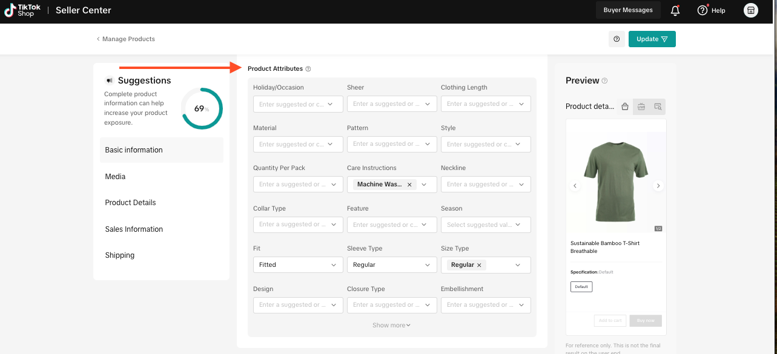Click the help icon beside Product Attributes
Screen dimensions: 777x354
coord(308,68)
